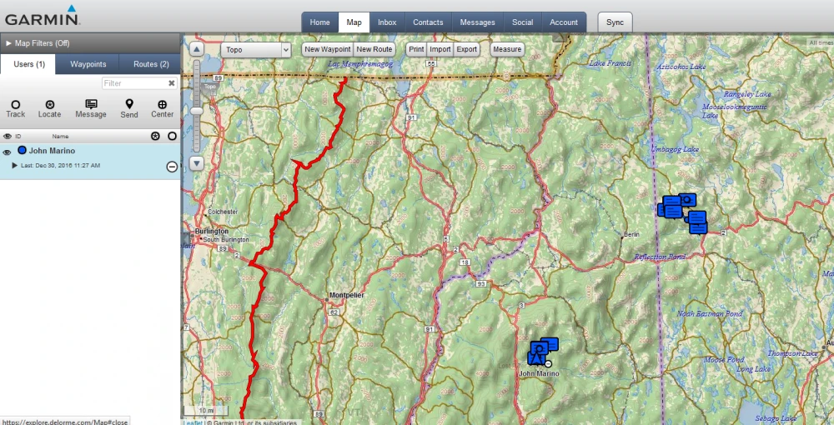Click the Locate icon
834x425 pixels.
tap(49, 104)
